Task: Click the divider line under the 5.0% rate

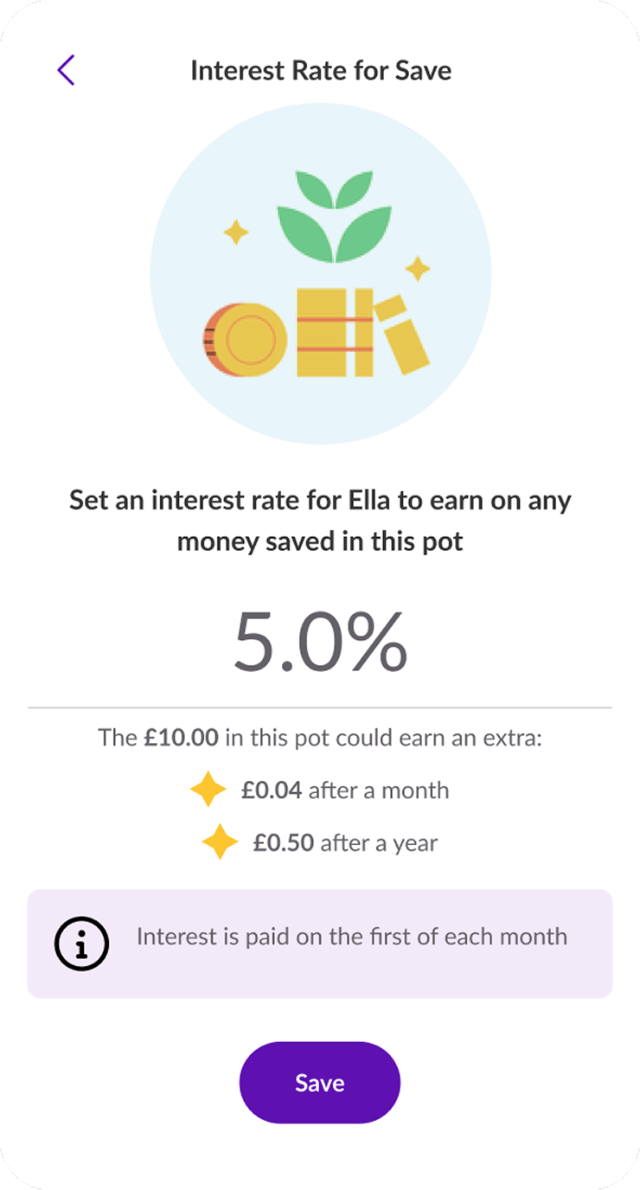Action: click(x=320, y=707)
